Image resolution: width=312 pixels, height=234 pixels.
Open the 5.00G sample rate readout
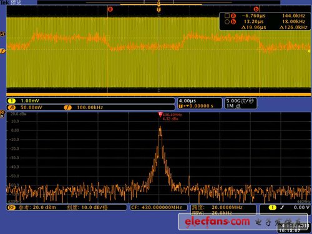[240, 101]
